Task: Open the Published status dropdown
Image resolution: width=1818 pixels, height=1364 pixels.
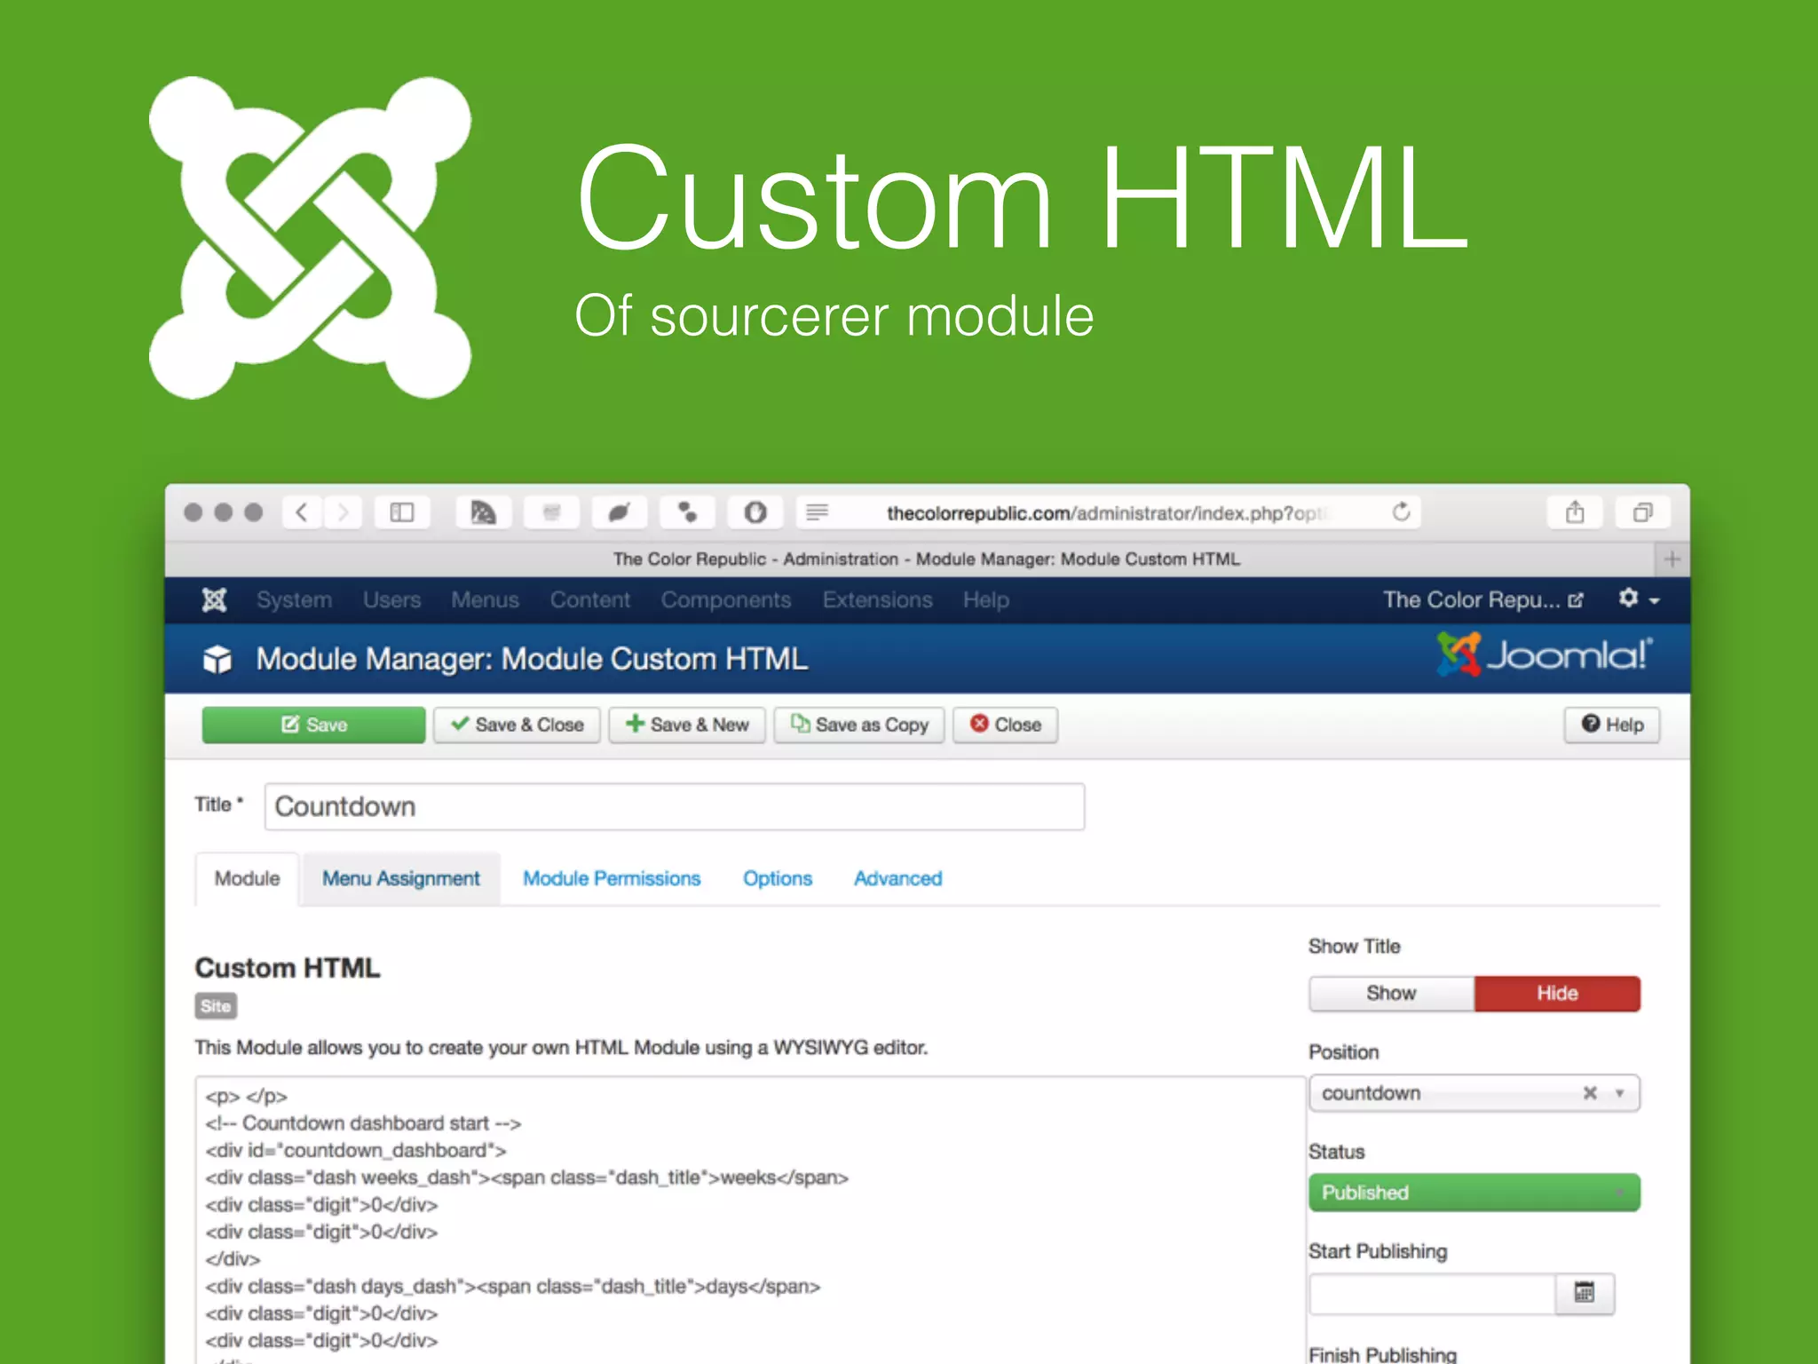Action: point(1474,1193)
